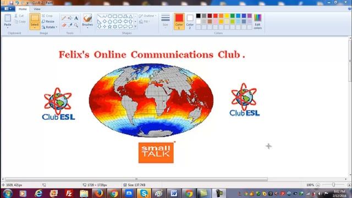Viewport: 352px width, 198px height.
Task: Select the Fill with color bucket tool
Action: click(70, 18)
